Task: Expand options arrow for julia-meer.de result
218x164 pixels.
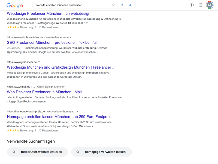Action: 39,62
